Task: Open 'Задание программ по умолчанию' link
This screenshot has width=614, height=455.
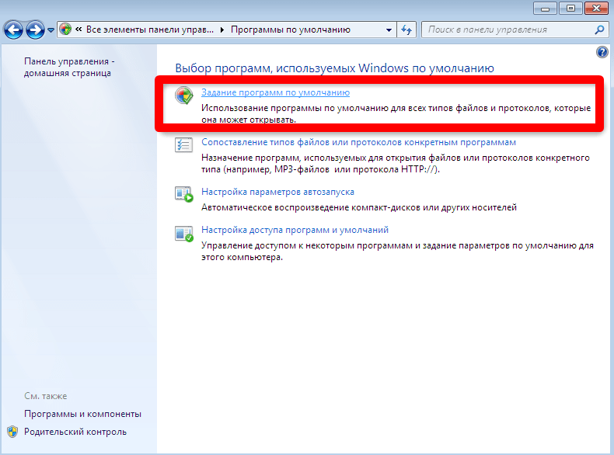Action: click(x=275, y=92)
